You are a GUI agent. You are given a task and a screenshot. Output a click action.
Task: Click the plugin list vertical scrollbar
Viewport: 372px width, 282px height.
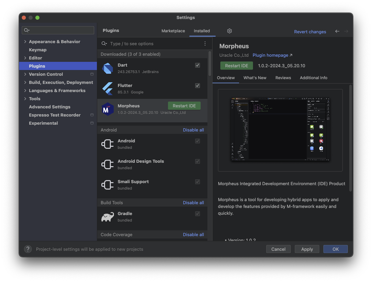click(209, 64)
